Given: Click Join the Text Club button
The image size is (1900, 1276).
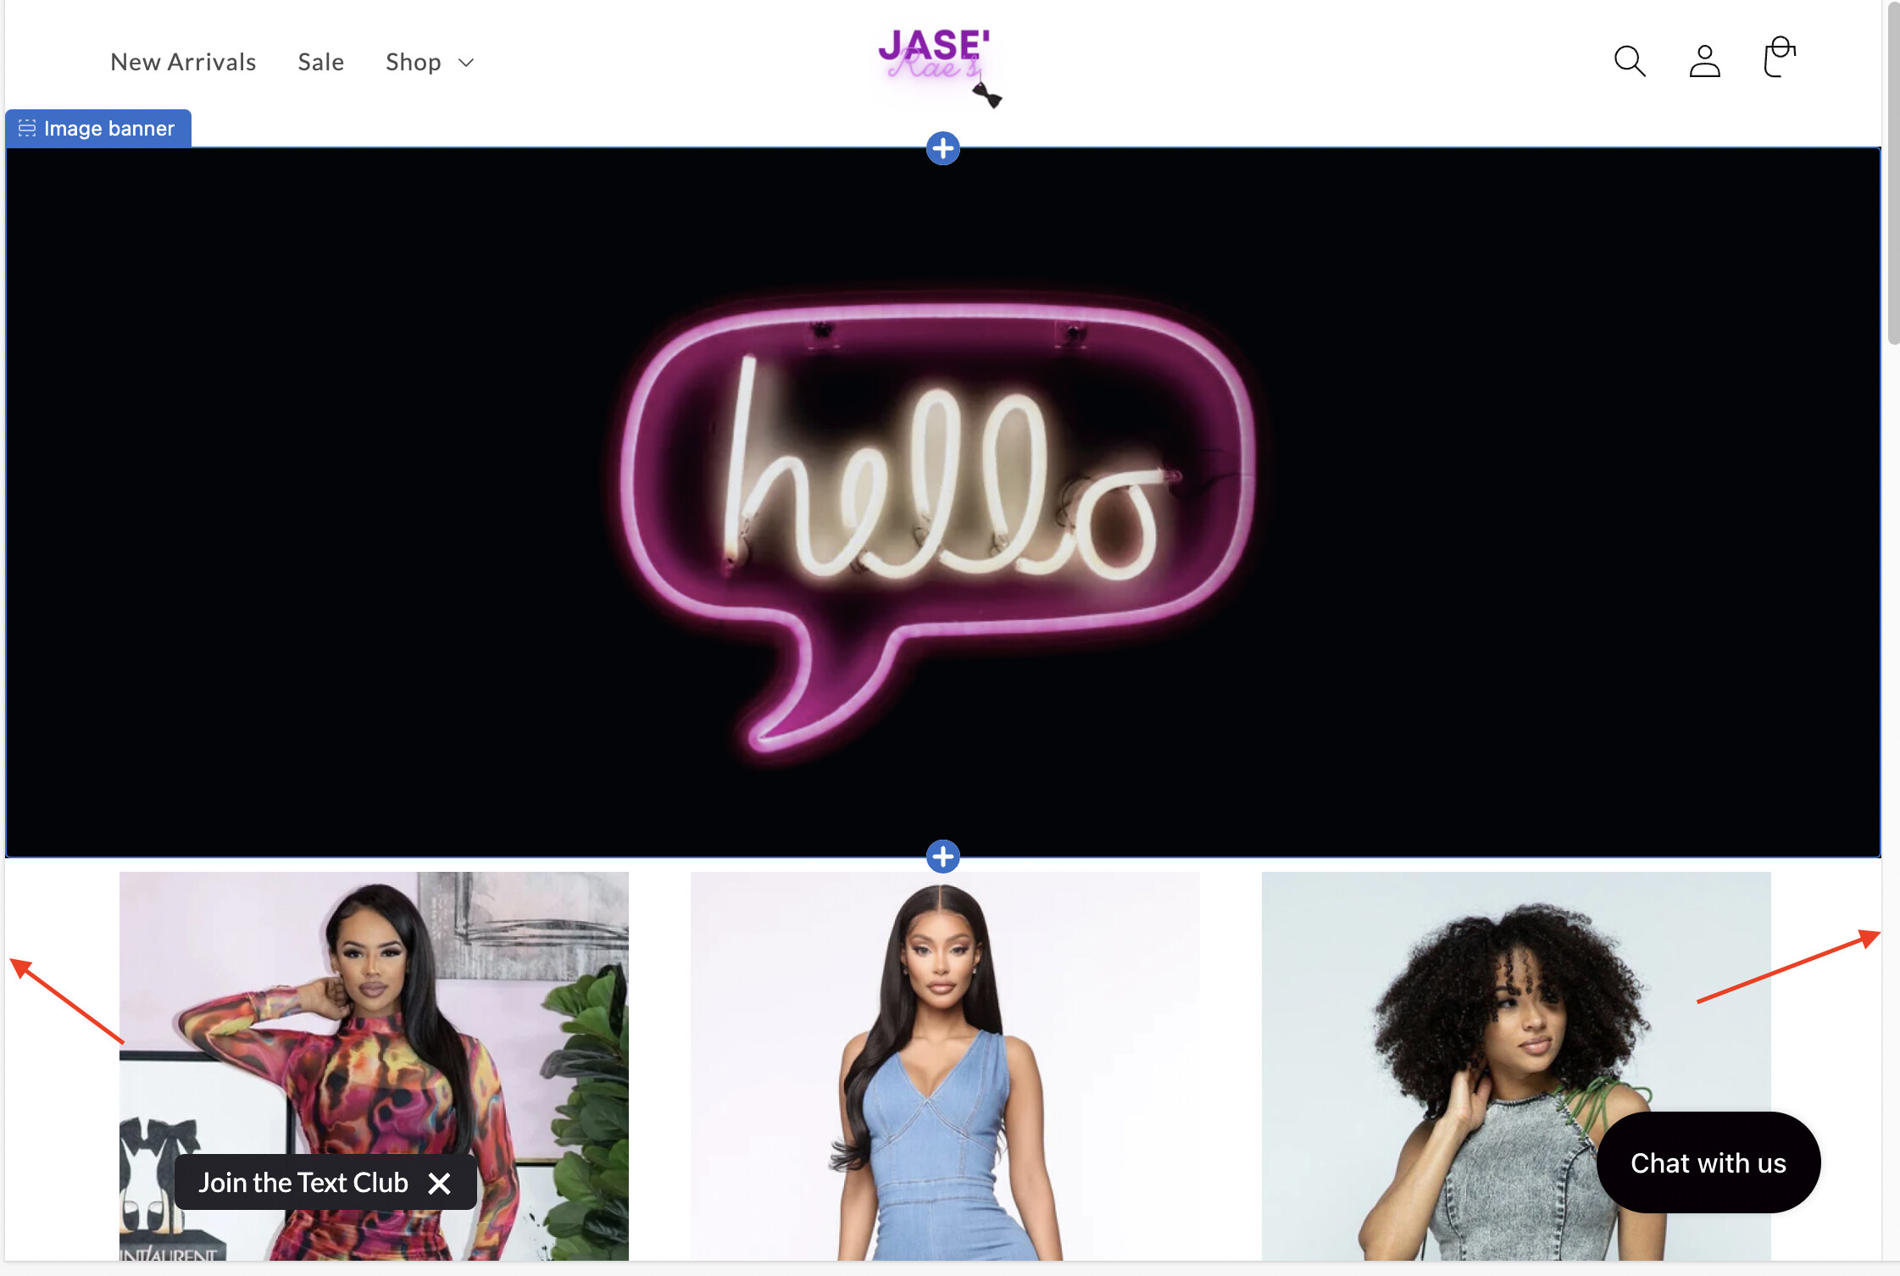Looking at the screenshot, I should coord(303,1183).
